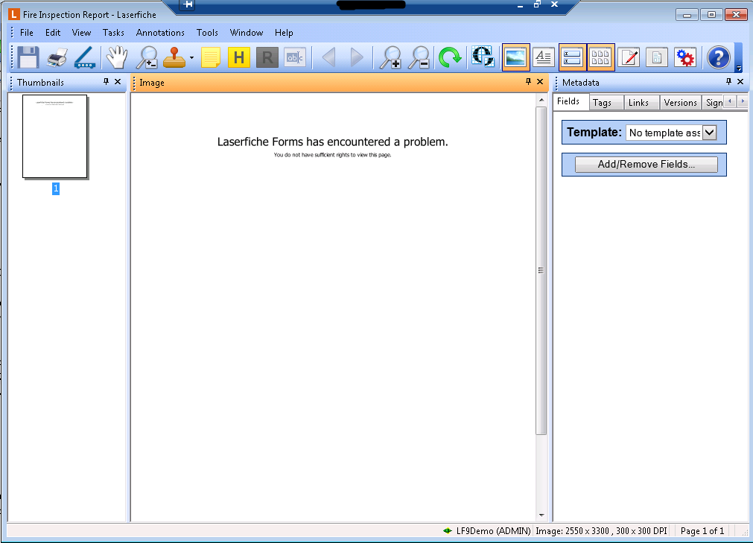Rotate the page with the green arrow
Image resolution: width=753 pixels, height=543 pixels.
coord(450,57)
